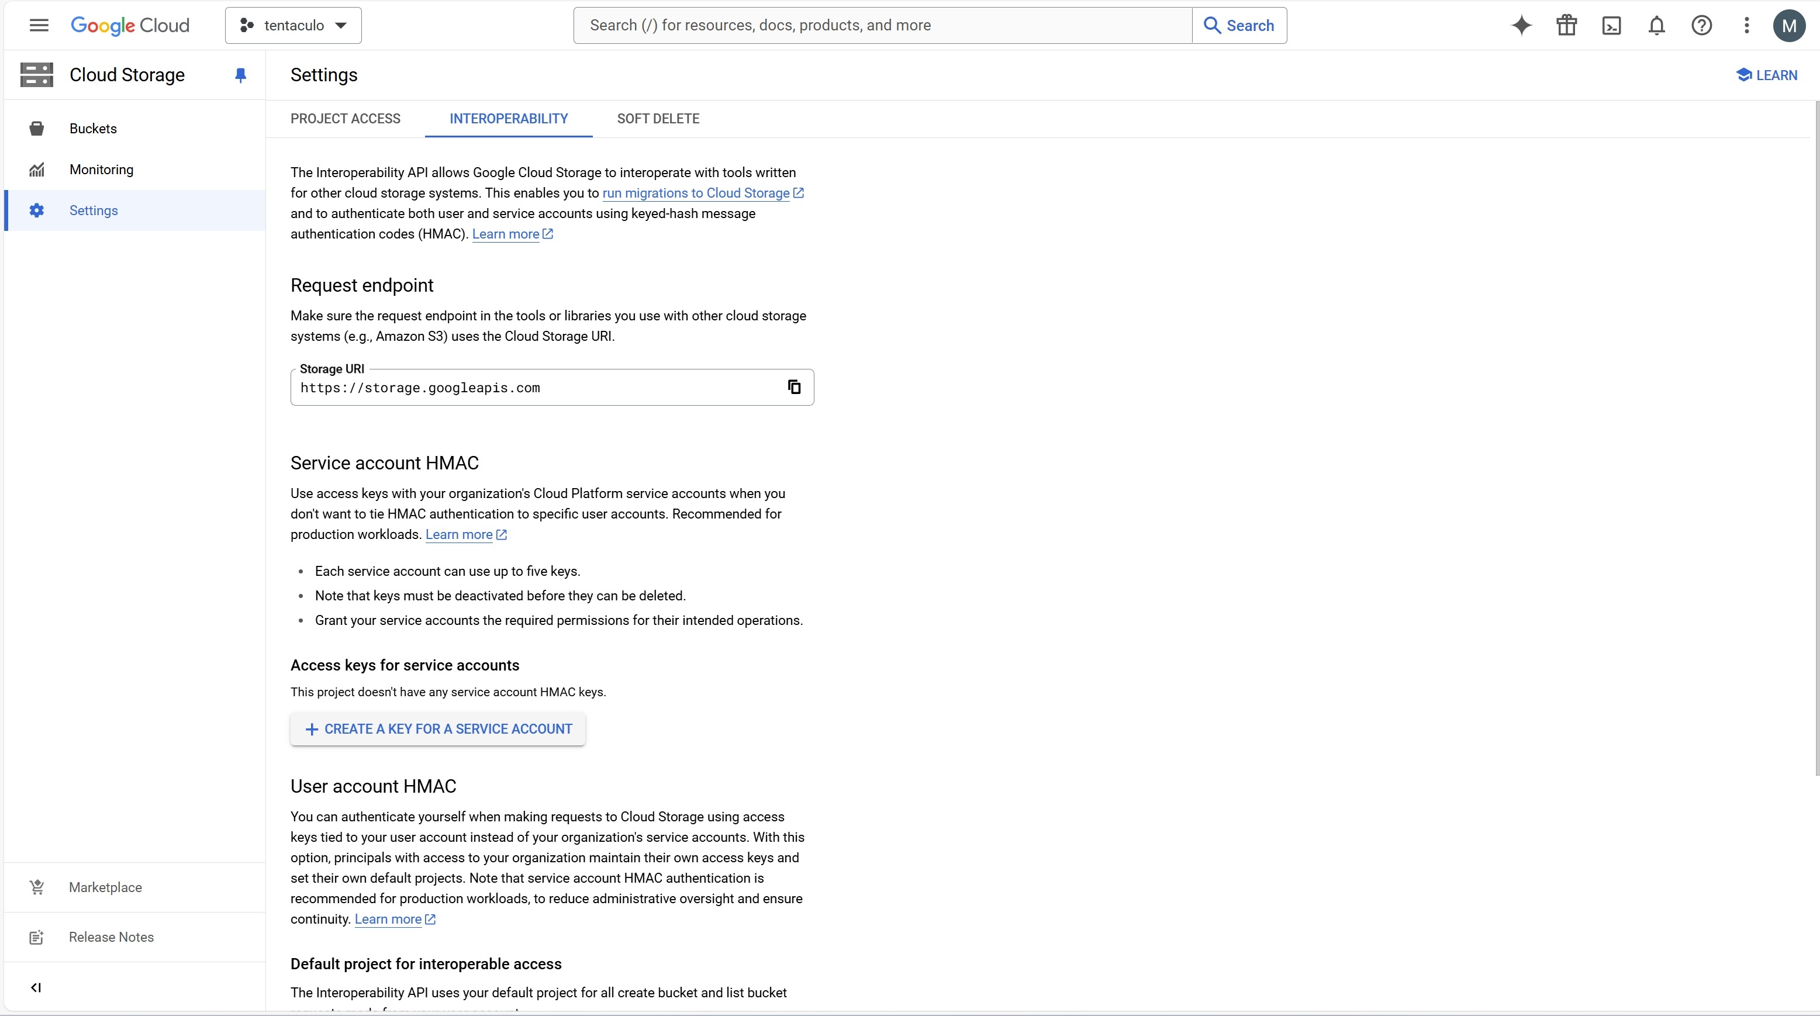Click the Cloud Storage product icon
The image size is (1820, 1016).
tap(37, 75)
